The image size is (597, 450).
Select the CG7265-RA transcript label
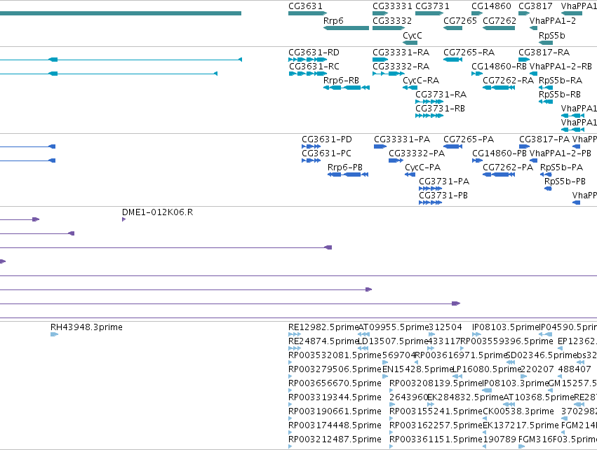tap(469, 52)
